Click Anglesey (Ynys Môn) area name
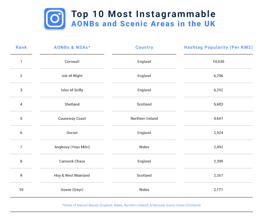The width and height of the screenshot is (263, 220). click(x=72, y=147)
